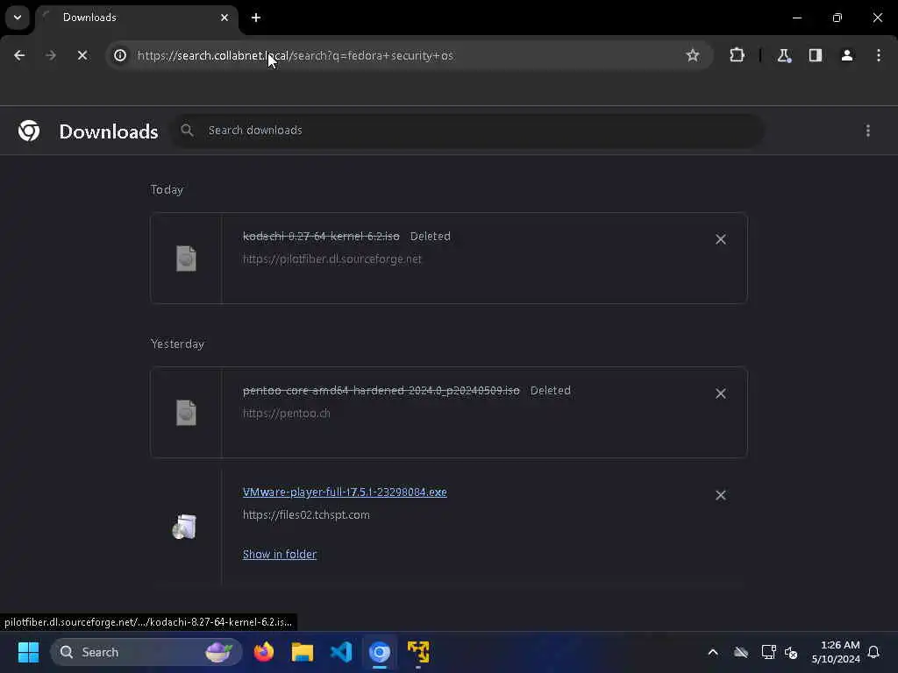898x673 pixels.
Task: Click the kodachi iso file icon
Action: tap(186, 259)
